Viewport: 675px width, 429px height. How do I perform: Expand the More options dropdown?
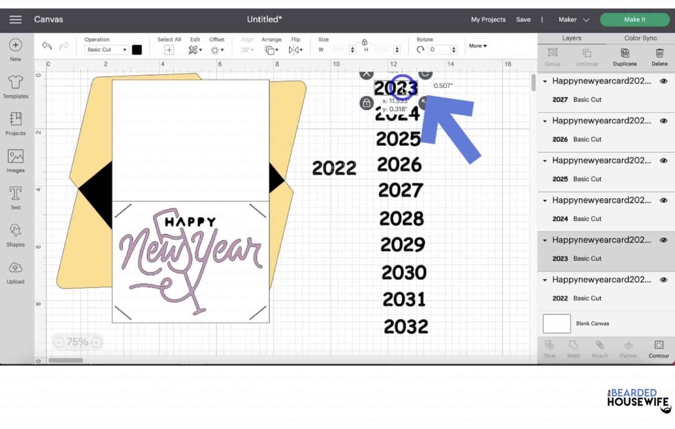pyautogui.click(x=477, y=46)
